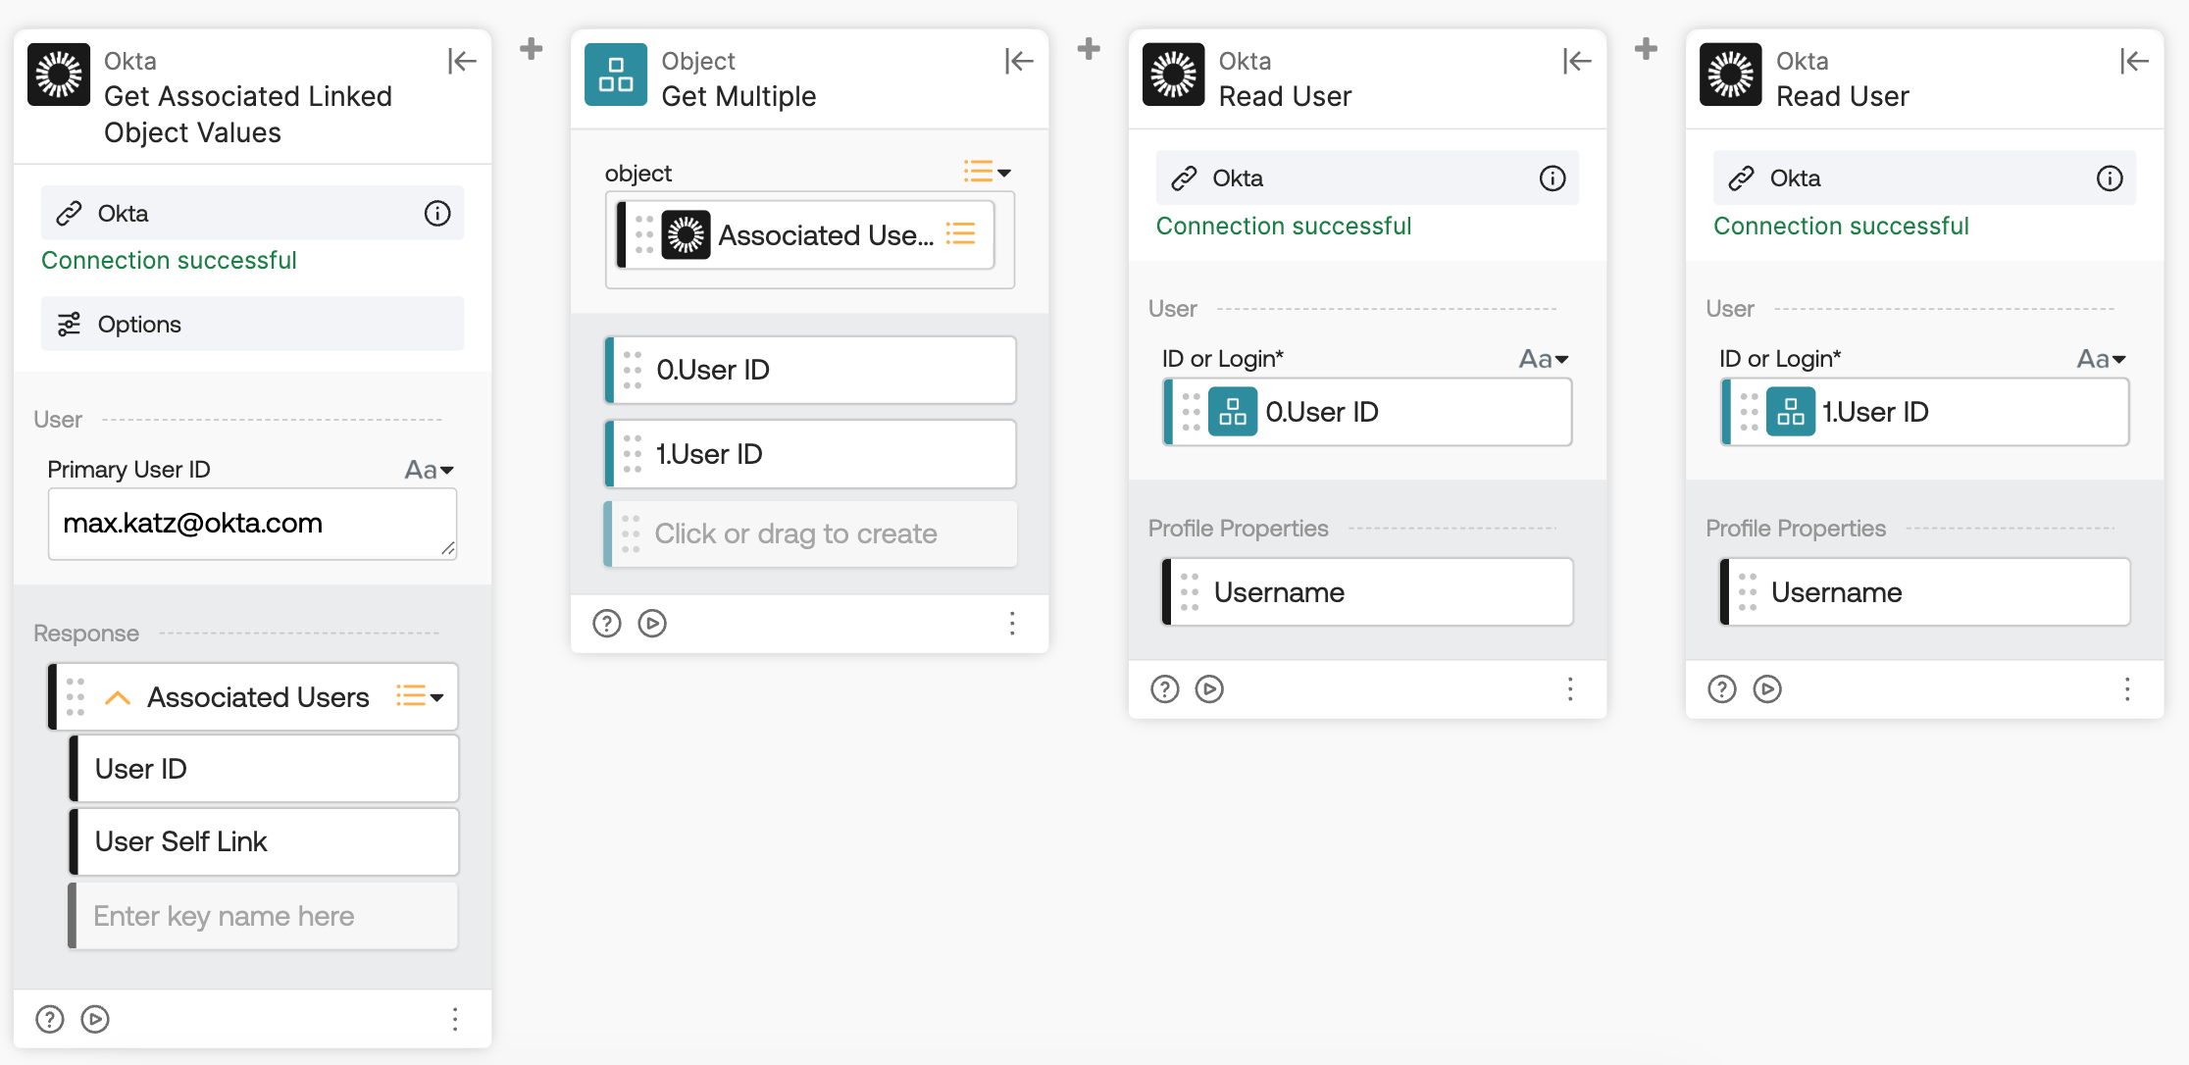Collapse the Get Associated Linked Object Values card
Image resolution: width=2189 pixels, height=1065 pixels.
pyautogui.click(x=462, y=62)
